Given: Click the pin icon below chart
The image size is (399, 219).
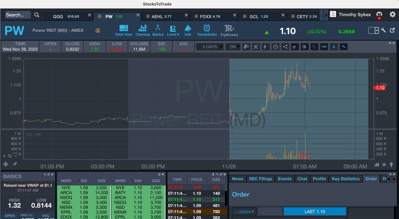Looking at the screenshot, I should 15,164.
